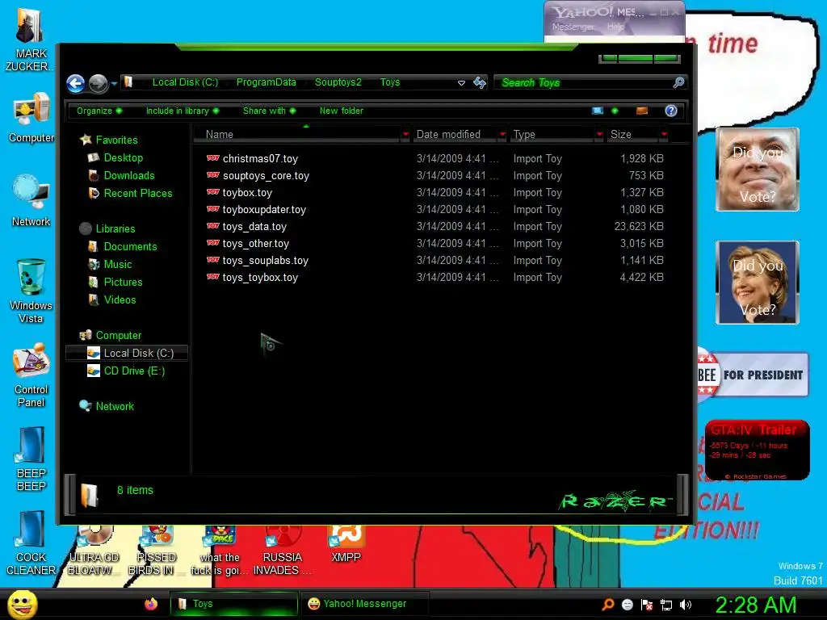This screenshot has width=827, height=620.
Task: Open the RUSSIA INVADES desktop shortcut
Action: [282, 551]
